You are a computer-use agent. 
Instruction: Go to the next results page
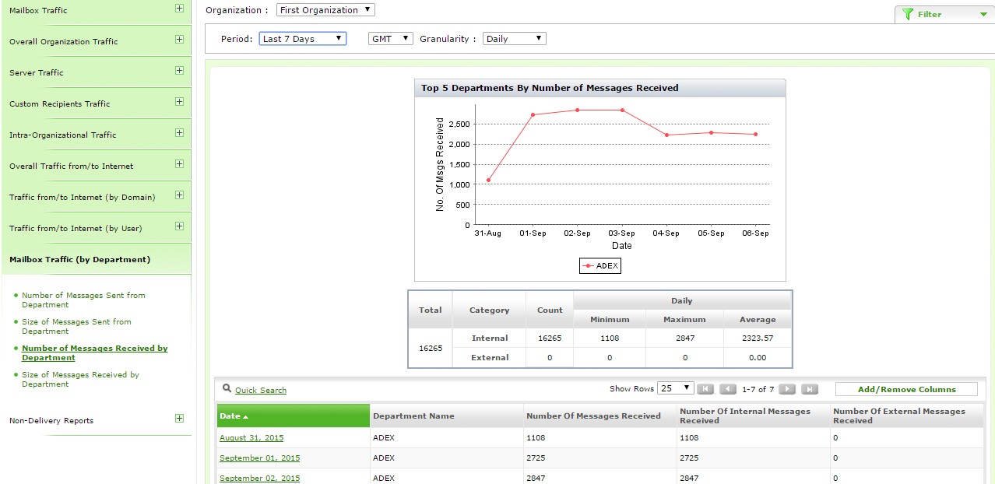(787, 389)
